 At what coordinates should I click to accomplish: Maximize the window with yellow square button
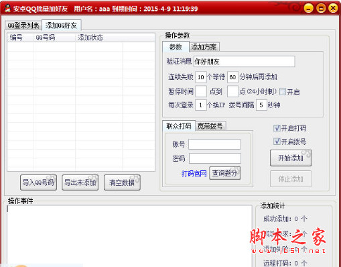pos(321,9)
